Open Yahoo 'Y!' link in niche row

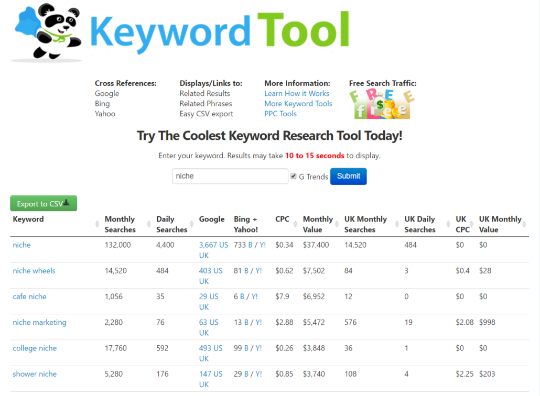(263, 245)
